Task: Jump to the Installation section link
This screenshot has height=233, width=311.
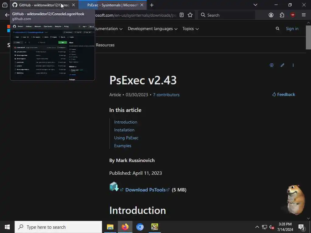Action: pos(124,130)
